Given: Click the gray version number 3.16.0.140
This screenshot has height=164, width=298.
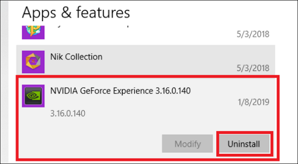Looking at the screenshot, I should [x=68, y=114].
